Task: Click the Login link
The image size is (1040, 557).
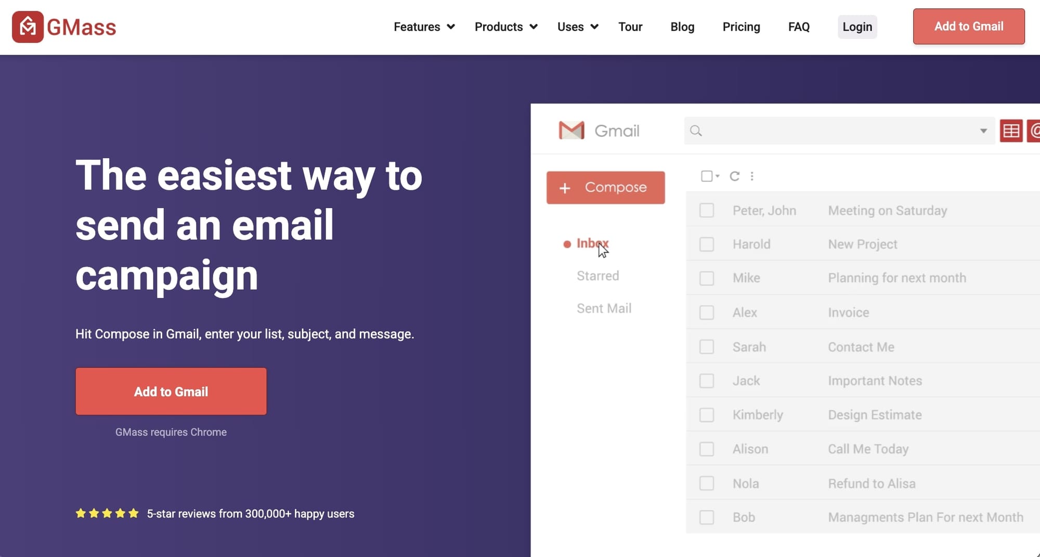Action: pyautogui.click(x=857, y=27)
